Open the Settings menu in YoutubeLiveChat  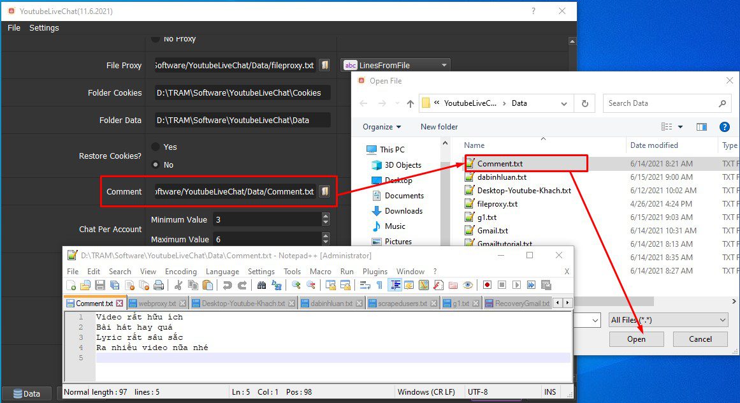point(44,28)
